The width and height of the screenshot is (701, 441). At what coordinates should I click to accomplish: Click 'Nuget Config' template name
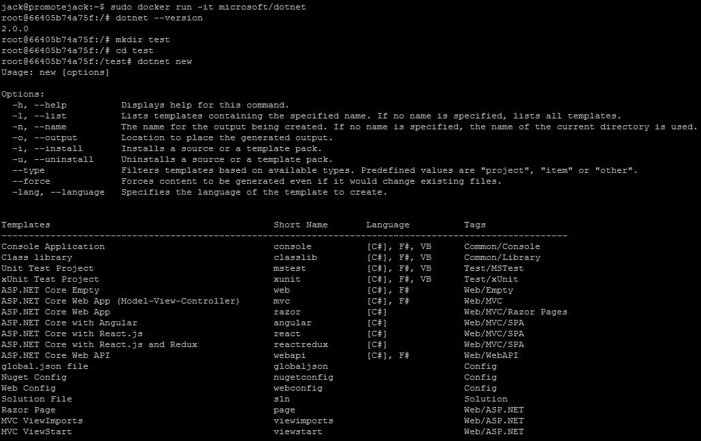[x=34, y=377]
